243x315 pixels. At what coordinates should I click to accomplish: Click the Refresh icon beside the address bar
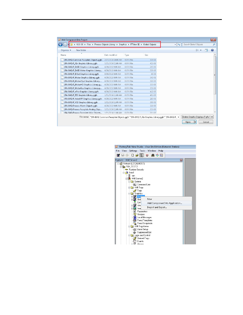(179, 45)
